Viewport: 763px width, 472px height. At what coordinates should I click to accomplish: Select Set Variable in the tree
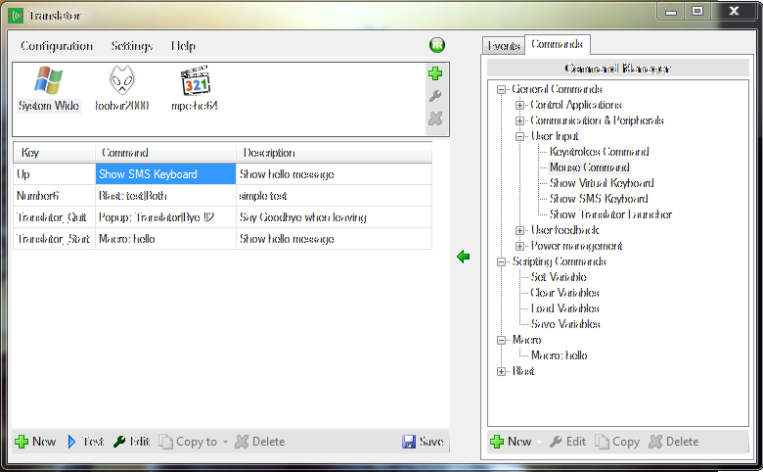[x=559, y=277]
